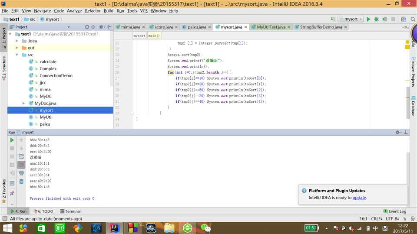Open the Refactor menu
Viewport: 417px width, 234px height.
coord(93,11)
